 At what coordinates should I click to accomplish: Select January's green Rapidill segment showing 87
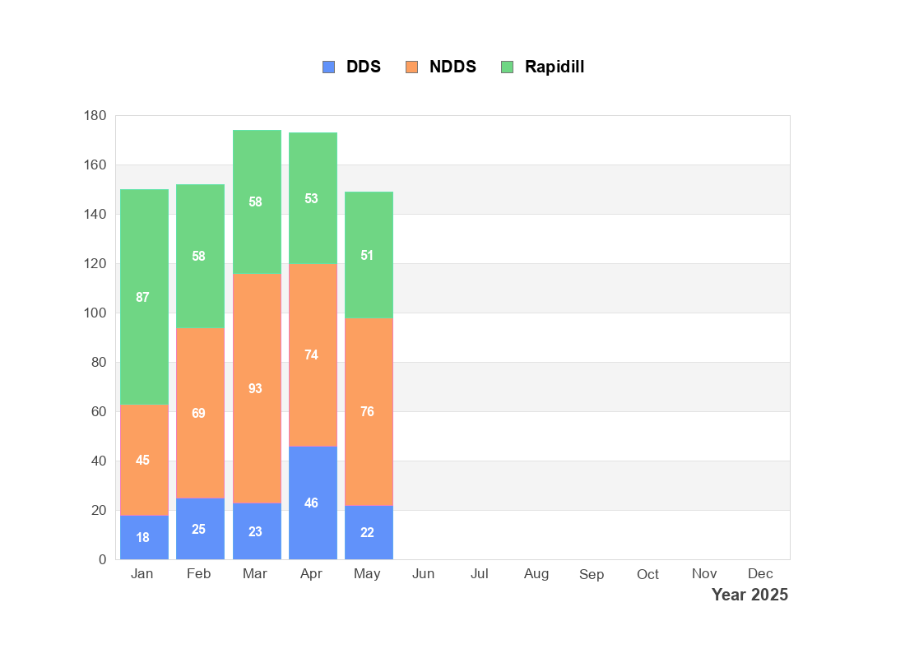(144, 297)
